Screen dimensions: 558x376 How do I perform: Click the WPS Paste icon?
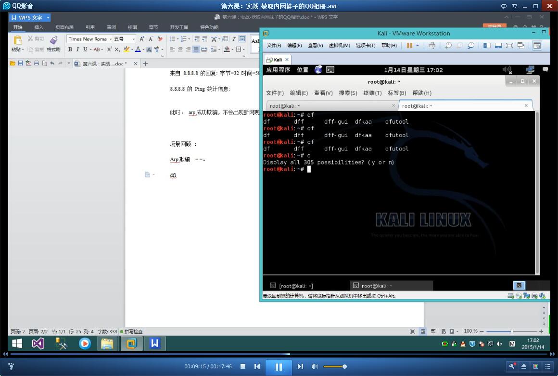[x=17, y=40]
